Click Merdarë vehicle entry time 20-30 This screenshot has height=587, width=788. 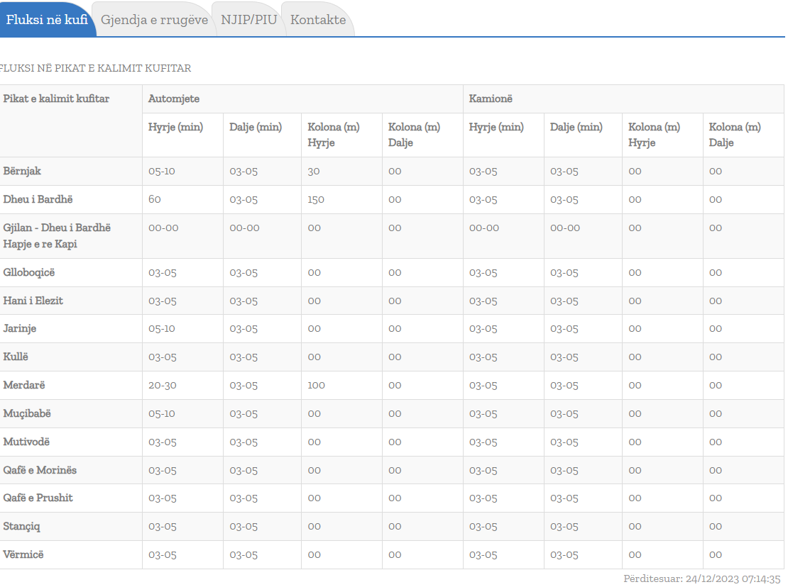pyautogui.click(x=162, y=386)
